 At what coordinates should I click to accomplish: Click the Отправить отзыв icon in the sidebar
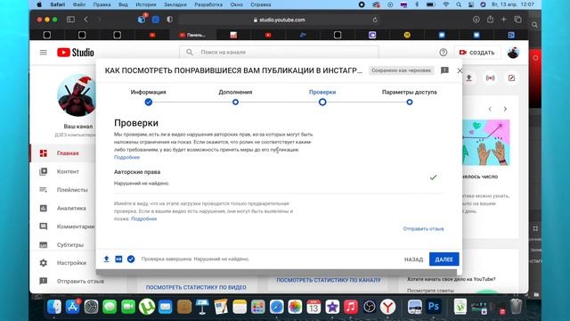point(44,281)
